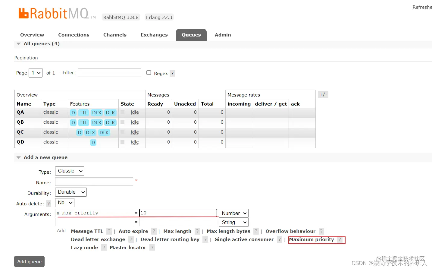432x269 pixels.
Task: Go to the Channels tab
Action: pos(115,35)
